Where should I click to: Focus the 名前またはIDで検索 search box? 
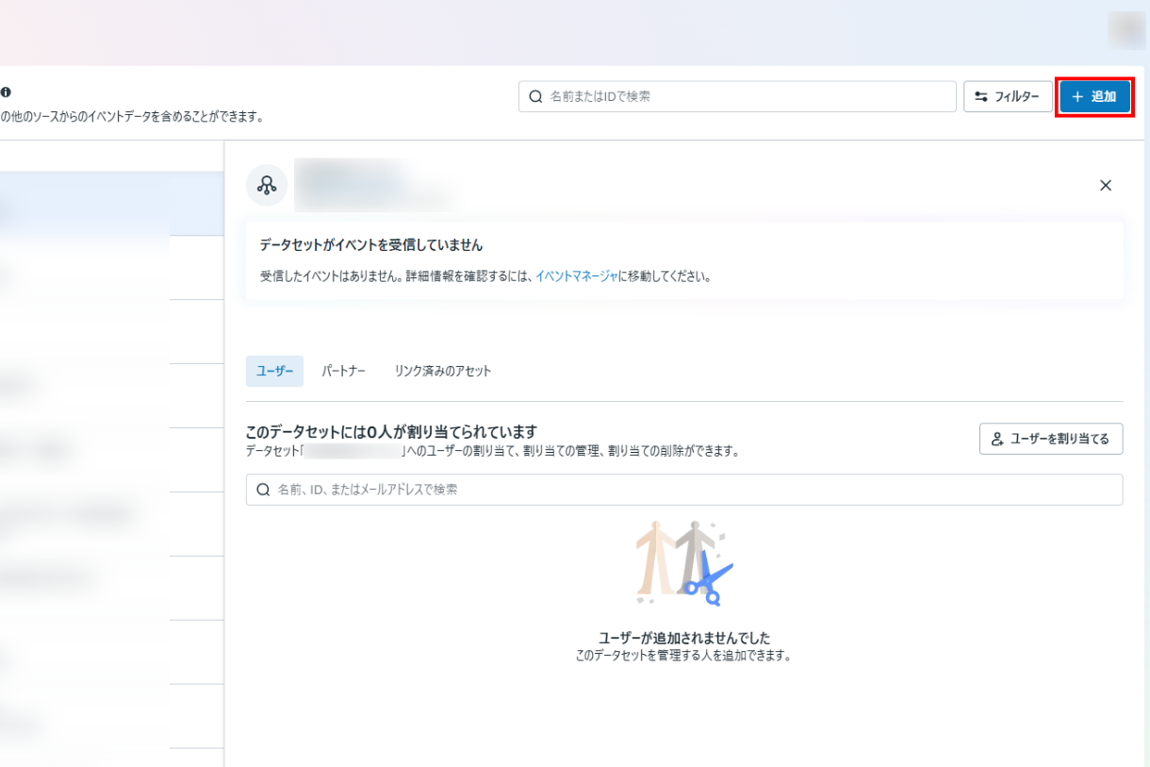tap(745, 96)
